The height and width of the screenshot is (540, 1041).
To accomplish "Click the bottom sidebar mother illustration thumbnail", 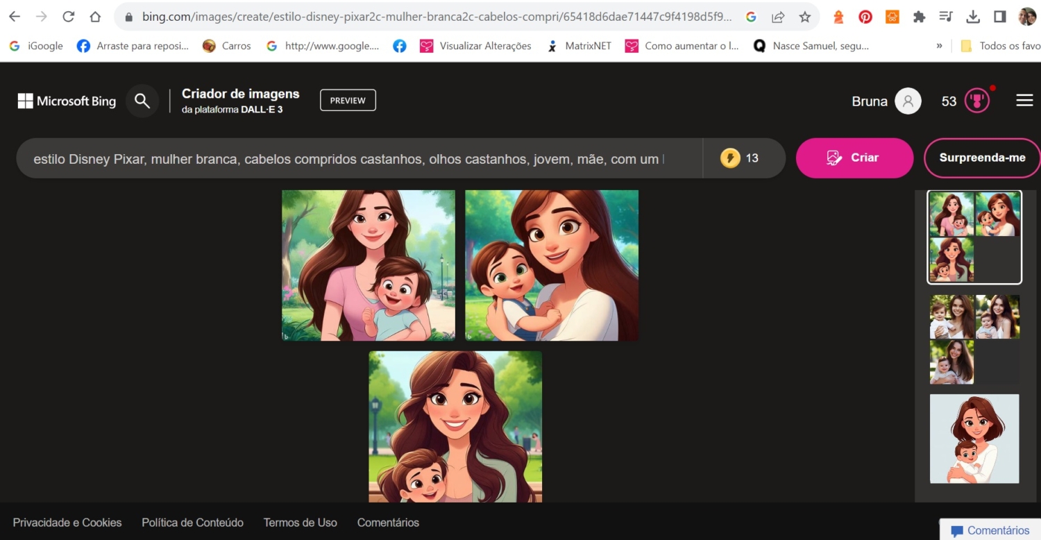I will pos(974,439).
